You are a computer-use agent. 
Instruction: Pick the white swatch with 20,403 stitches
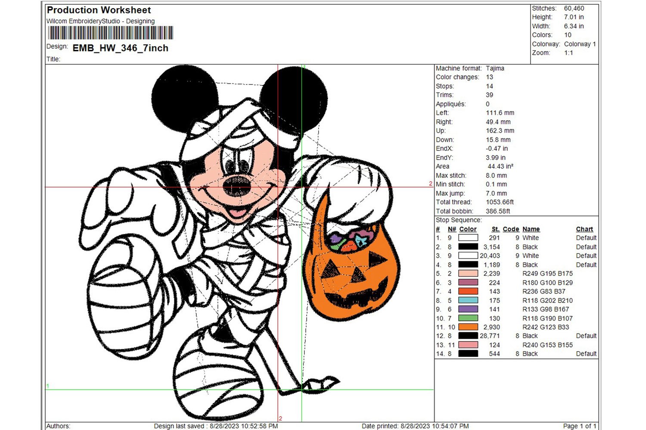[468, 256]
